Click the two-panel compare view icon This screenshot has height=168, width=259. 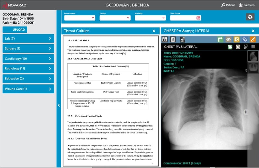[165, 39]
